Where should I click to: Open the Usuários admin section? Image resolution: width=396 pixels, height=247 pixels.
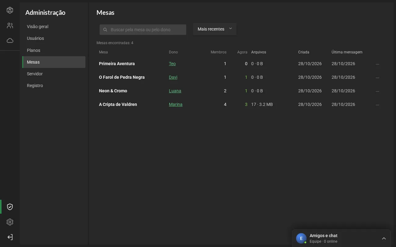tap(54, 38)
